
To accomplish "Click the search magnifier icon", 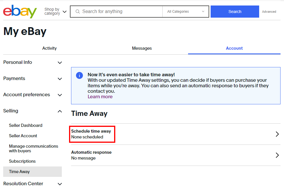I will [x=78, y=12].
